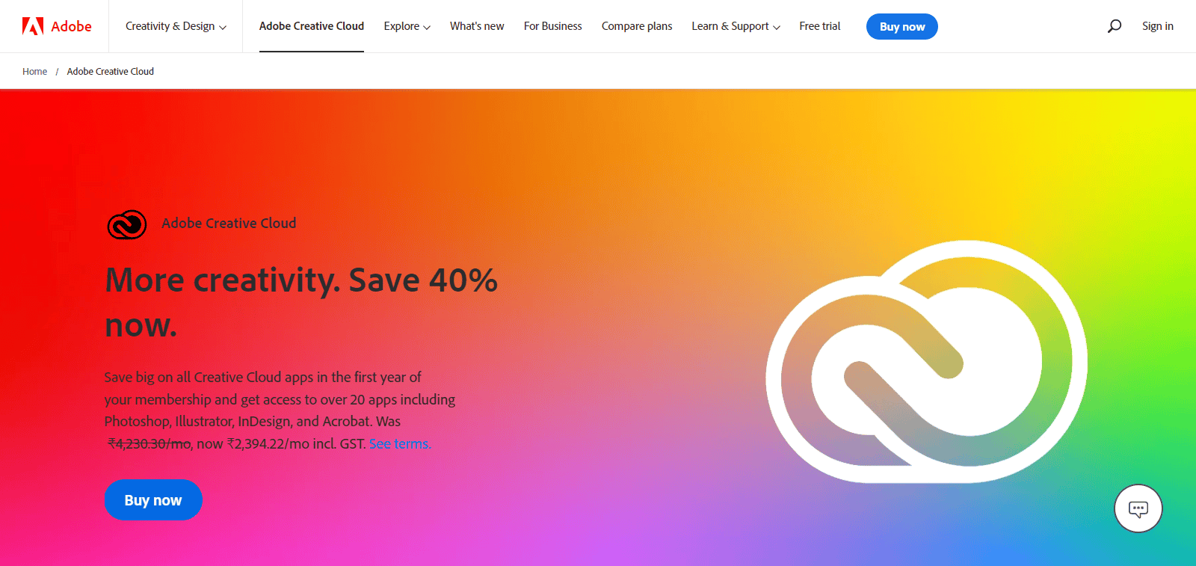Screen dimensions: 1196x566
Task: Click Sign in
Action: (x=1158, y=26)
